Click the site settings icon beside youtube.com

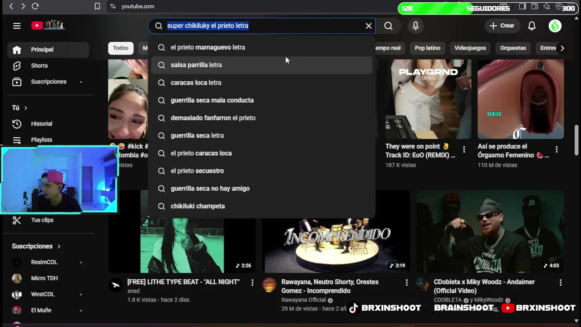[x=113, y=6]
